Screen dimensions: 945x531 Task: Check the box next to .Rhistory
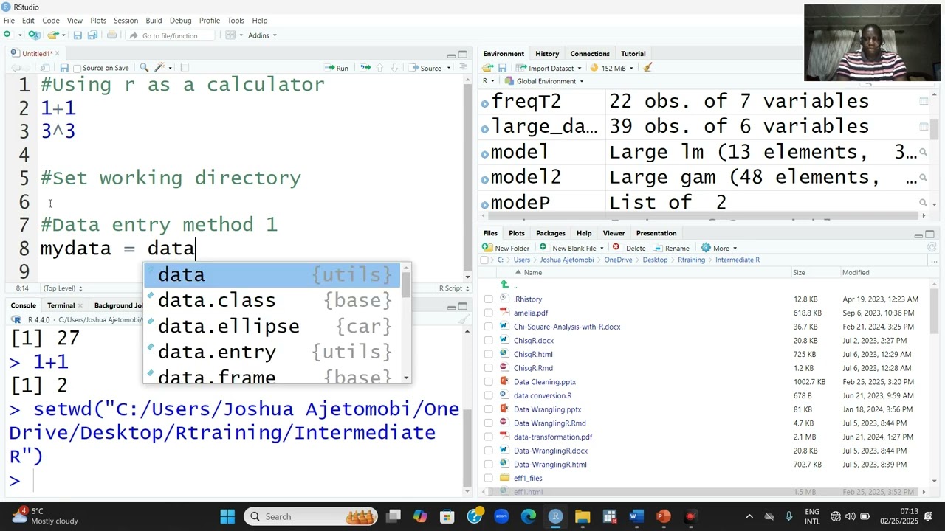pyautogui.click(x=488, y=299)
